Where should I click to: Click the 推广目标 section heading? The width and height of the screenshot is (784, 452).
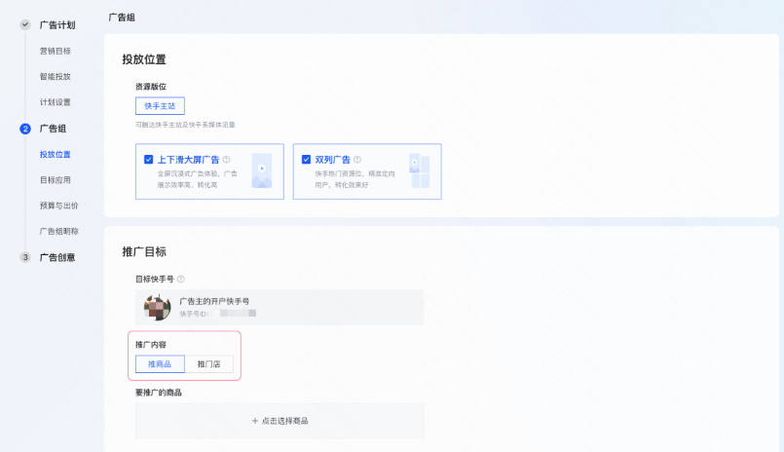[144, 252]
